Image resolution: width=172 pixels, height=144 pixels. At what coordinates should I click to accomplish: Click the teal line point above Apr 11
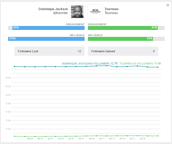click(107, 66)
